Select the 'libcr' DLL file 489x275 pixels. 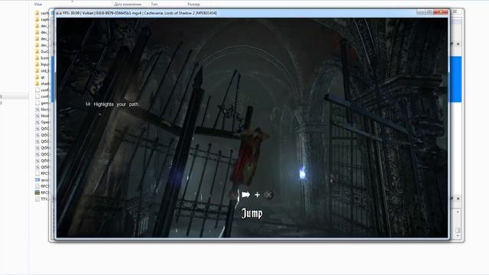click(x=42, y=109)
